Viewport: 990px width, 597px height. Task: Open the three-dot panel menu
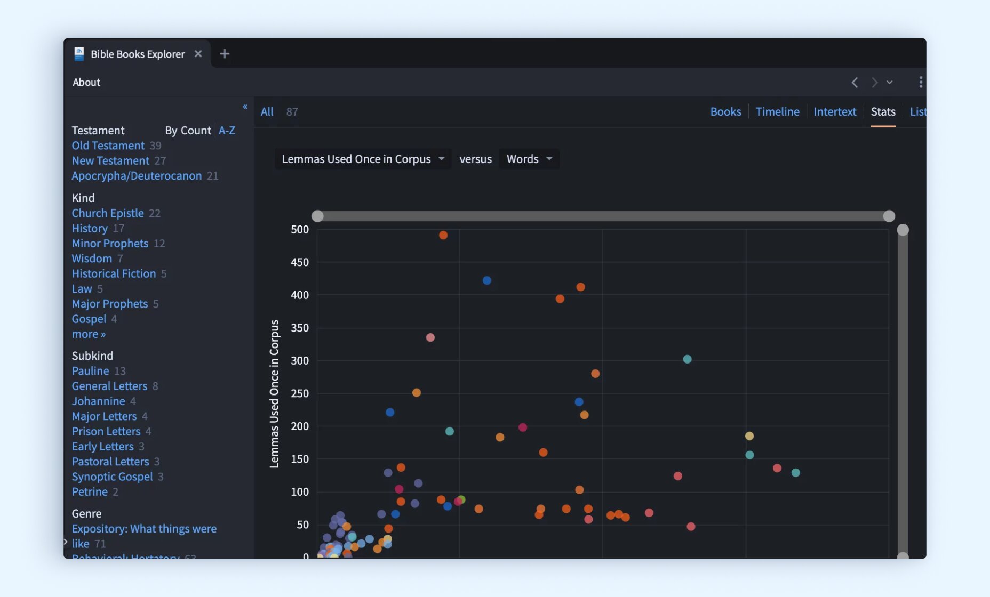pos(921,82)
